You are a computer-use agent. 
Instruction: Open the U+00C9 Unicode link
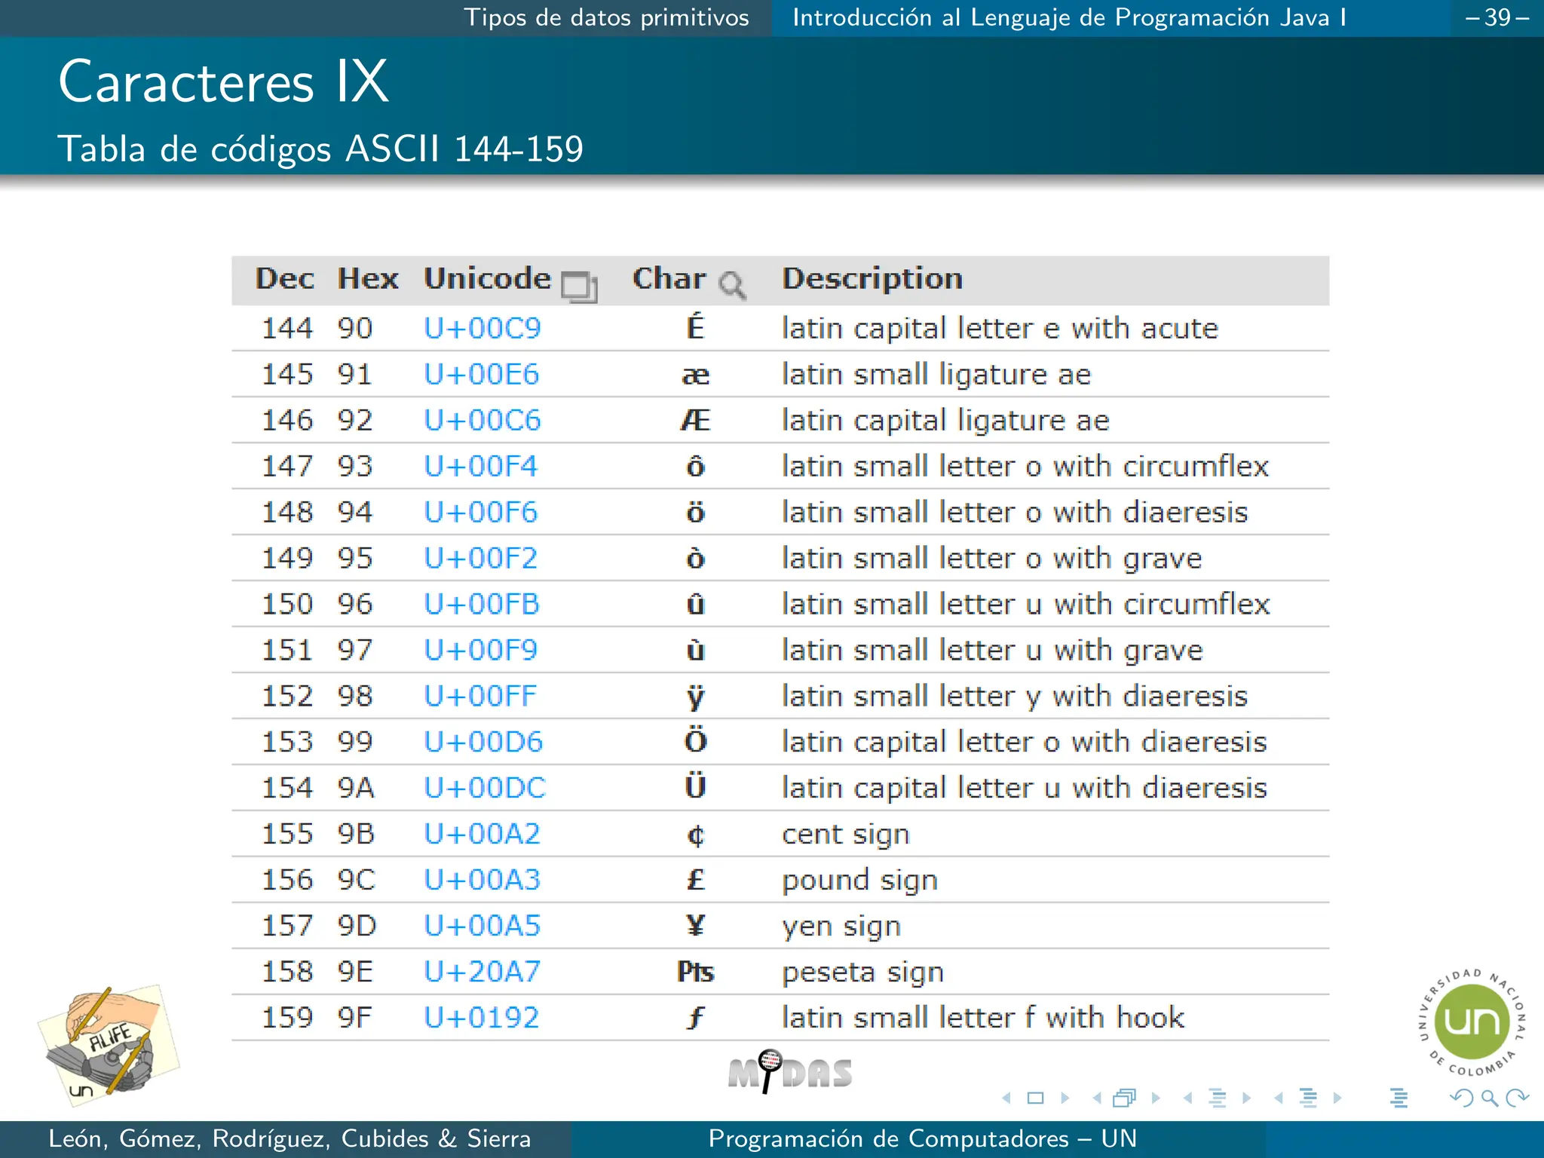pyautogui.click(x=482, y=328)
